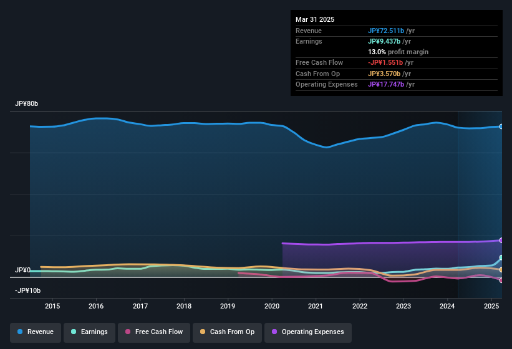Viewport: 512px width, 349px height.
Task: Click the JP¥0 y-axis label
Action: [22, 270]
